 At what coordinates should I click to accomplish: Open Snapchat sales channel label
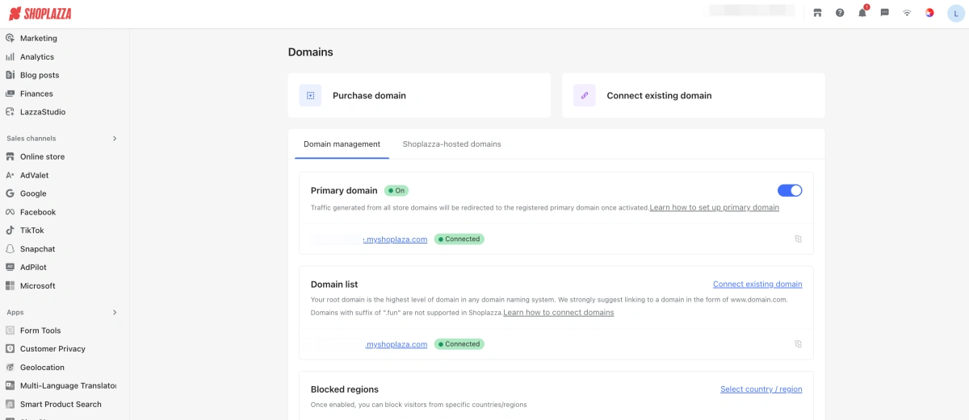pos(38,249)
